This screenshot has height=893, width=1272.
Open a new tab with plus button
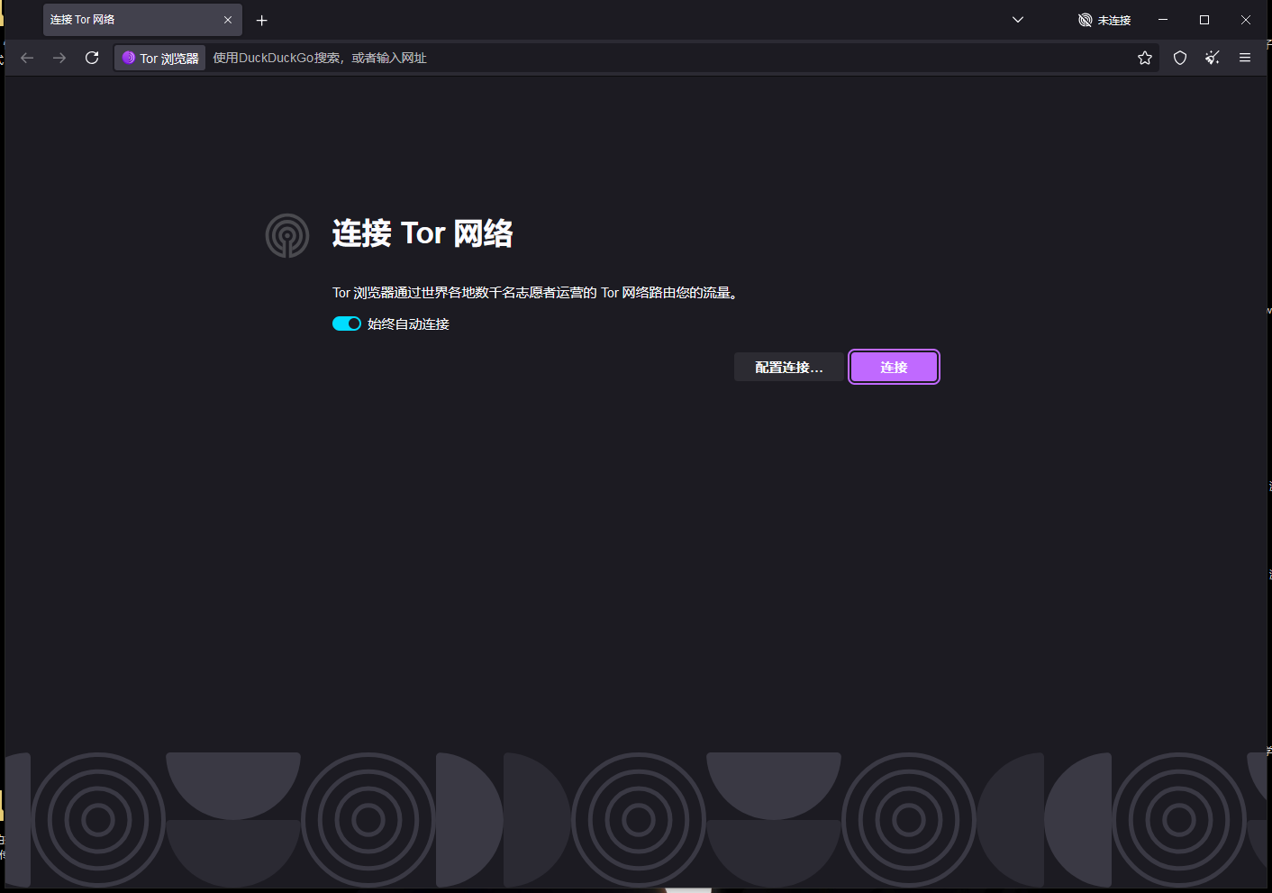(262, 20)
